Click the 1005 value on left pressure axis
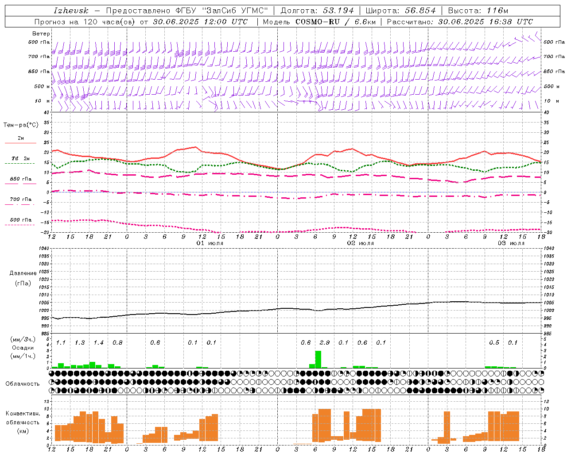The image size is (567, 453). (43, 303)
